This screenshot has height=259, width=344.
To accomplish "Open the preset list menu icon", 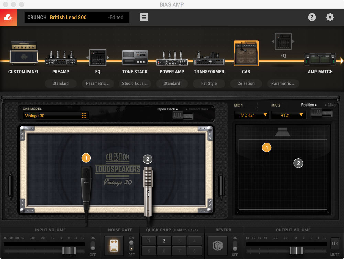I will [x=144, y=17].
